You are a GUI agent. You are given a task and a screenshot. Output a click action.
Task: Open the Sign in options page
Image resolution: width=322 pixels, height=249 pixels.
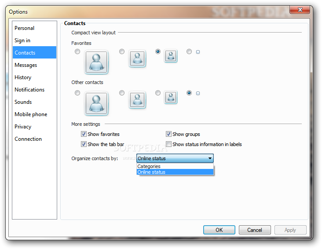[x=34, y=40]
